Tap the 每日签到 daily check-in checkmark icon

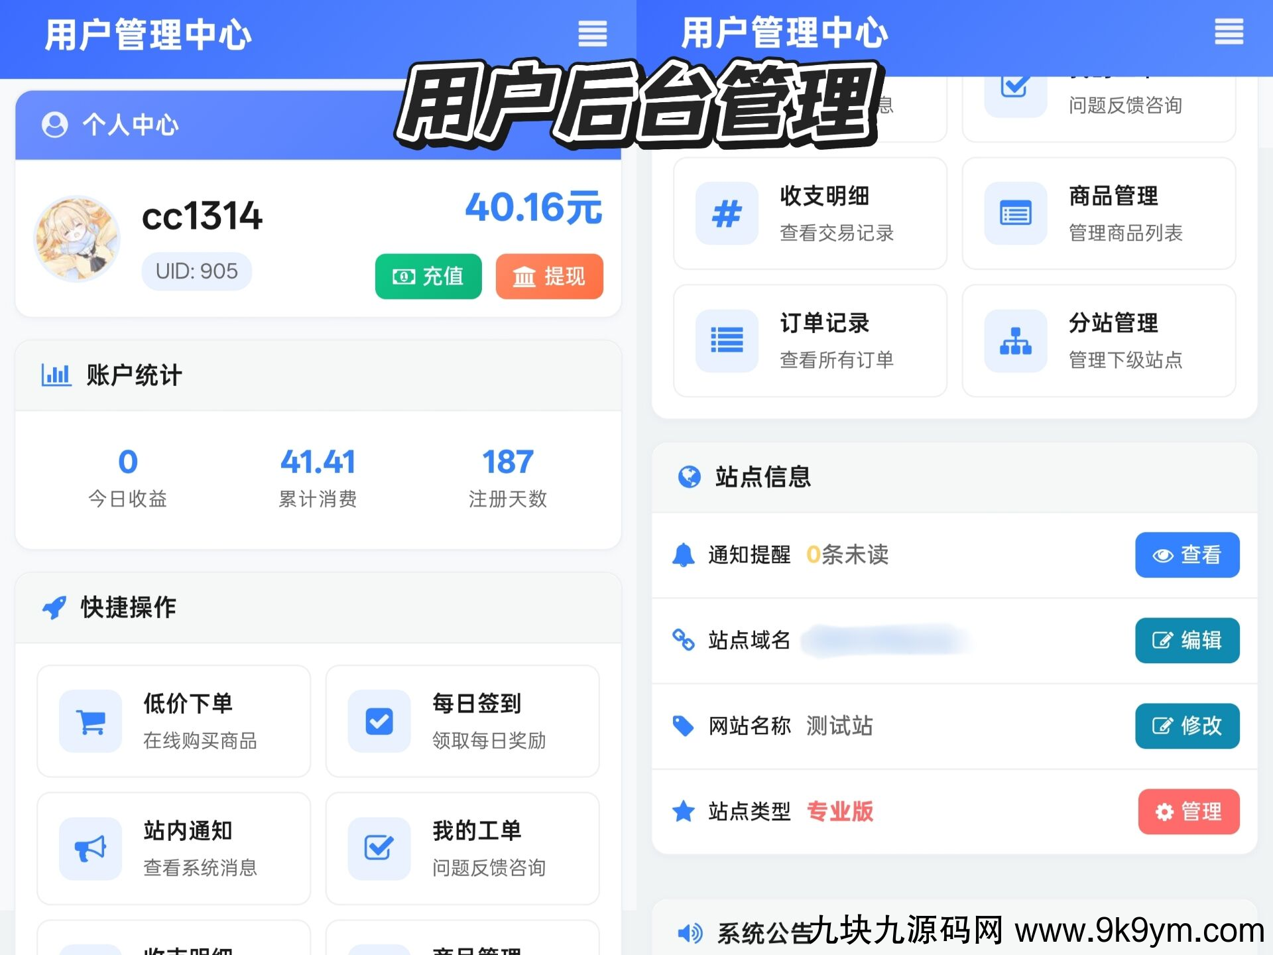click(x=379, y=721)
